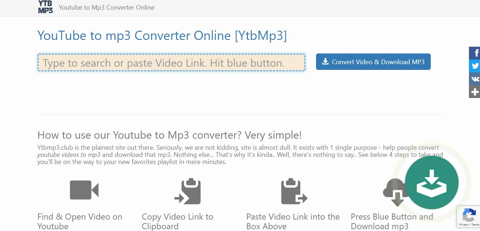Click the cloud download icon

395,192
